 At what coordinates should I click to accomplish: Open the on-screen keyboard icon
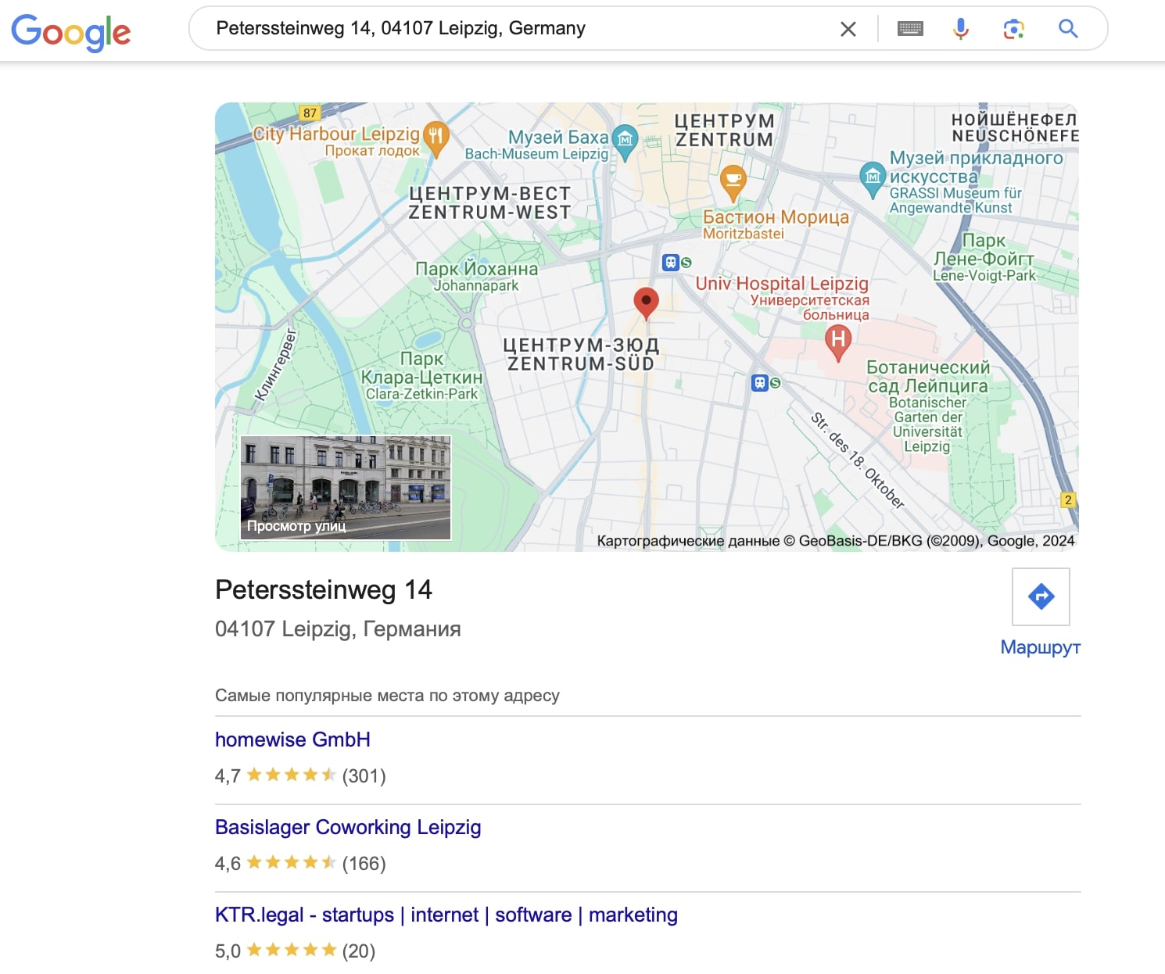click(910, 29)
